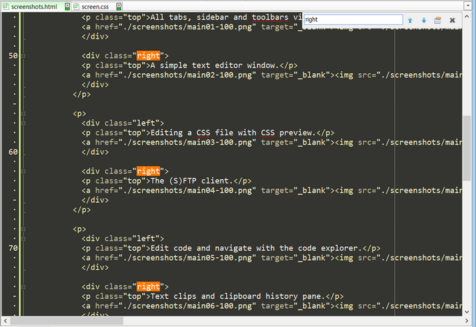Collapse fold for "The (S)FTP client" right div

[23, 172]
